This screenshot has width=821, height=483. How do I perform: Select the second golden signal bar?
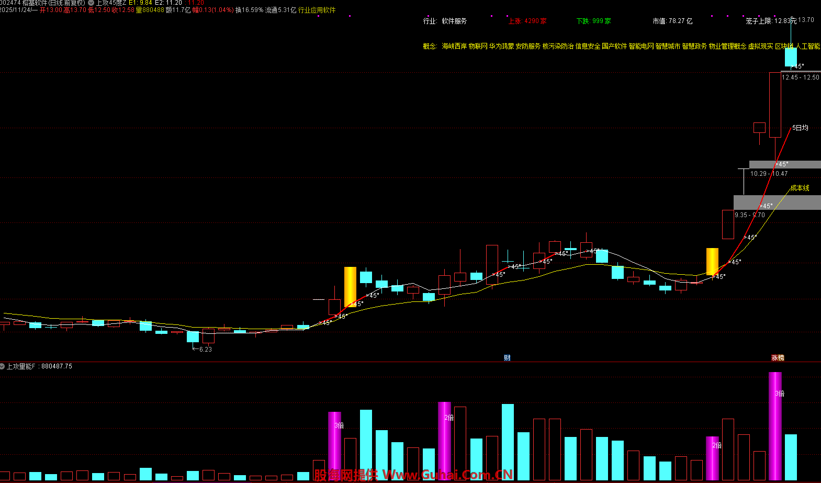[x=712, y=261]
